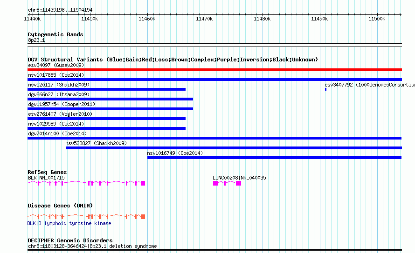Click the black DECIPHER deletion syndrome bar
The height and width of the screenshot is (253, 415).
coord(214,250)
